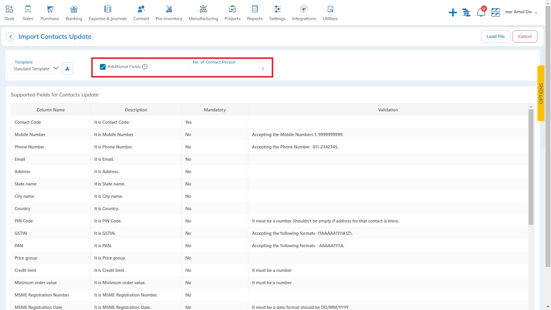This screenshot has width=551, height=310.
Task: Click the PAN format validation text
Action: (298, 246)
